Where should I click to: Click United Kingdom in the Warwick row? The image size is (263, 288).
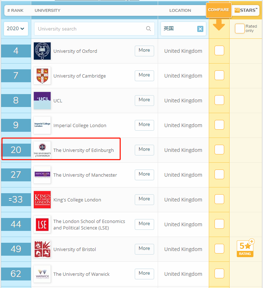183,274
